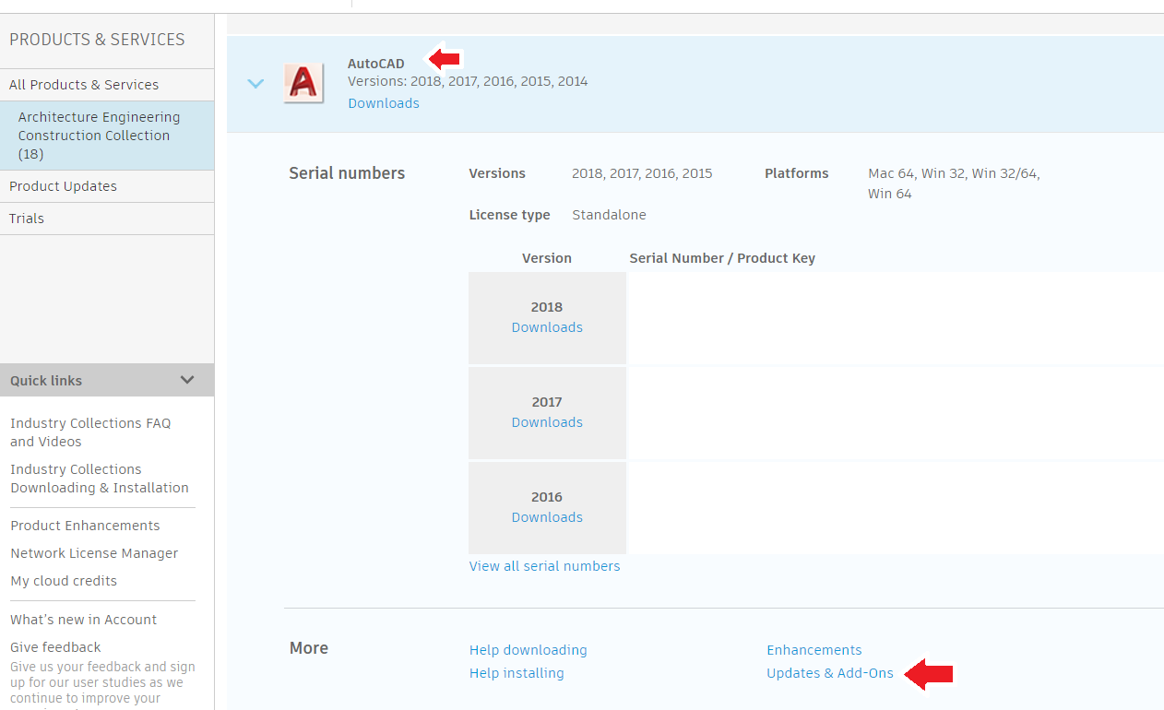This screenshot has width=1164, height=710.
Task: Open Industry Collections Downloading & Installation
Action: pos(100,479)
